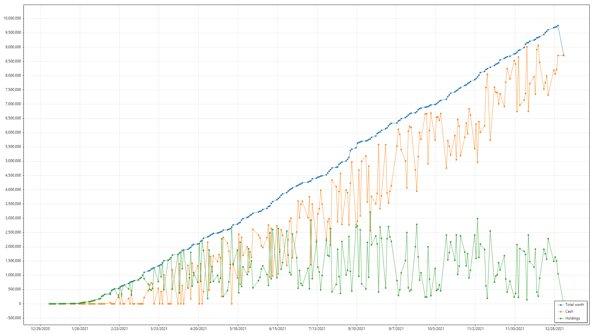Click the 3/23/2021 x-axis date label
The image size is (594, 334).
click(x=159, y=329)
